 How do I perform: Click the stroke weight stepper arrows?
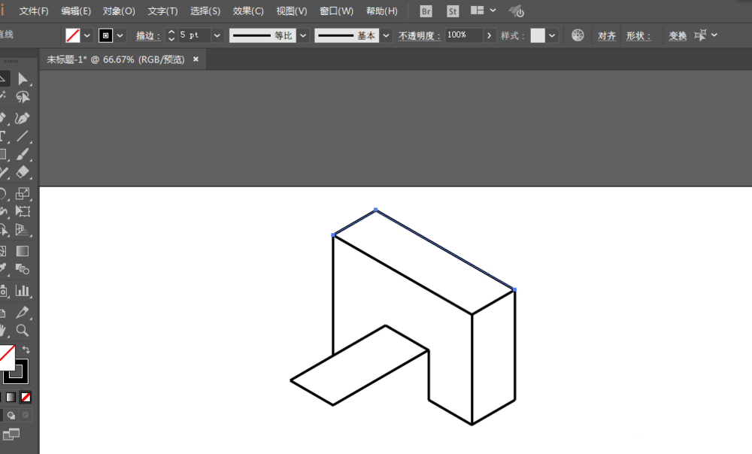pyautogui.click(x=171, y=35)
